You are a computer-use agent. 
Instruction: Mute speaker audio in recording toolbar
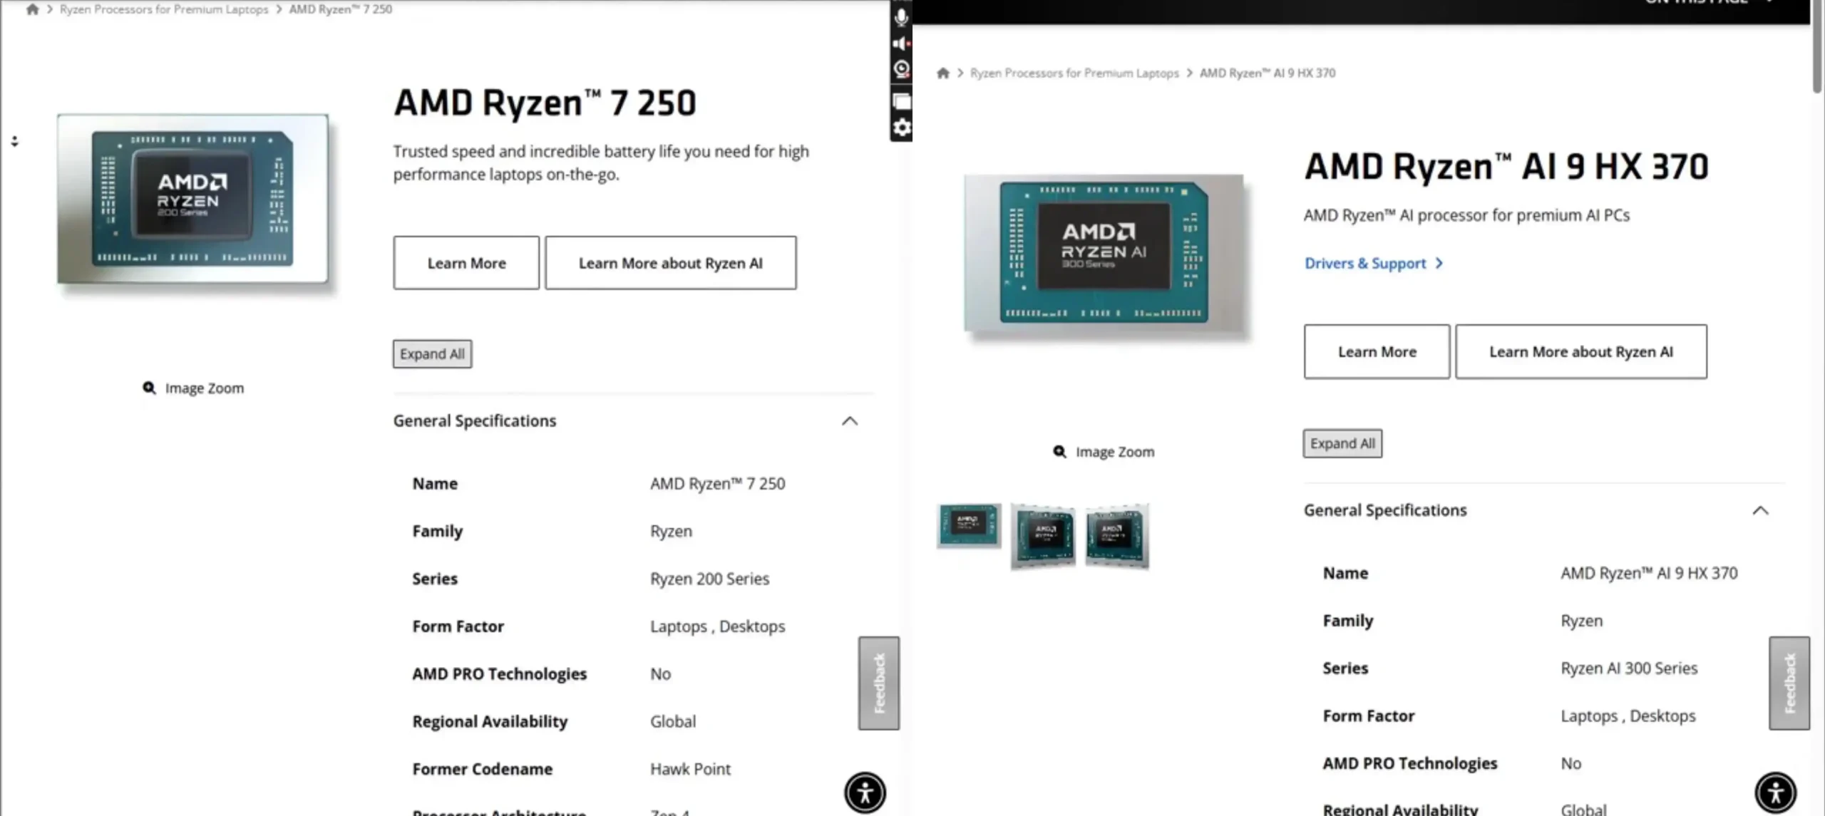click(x=901, y=43)
